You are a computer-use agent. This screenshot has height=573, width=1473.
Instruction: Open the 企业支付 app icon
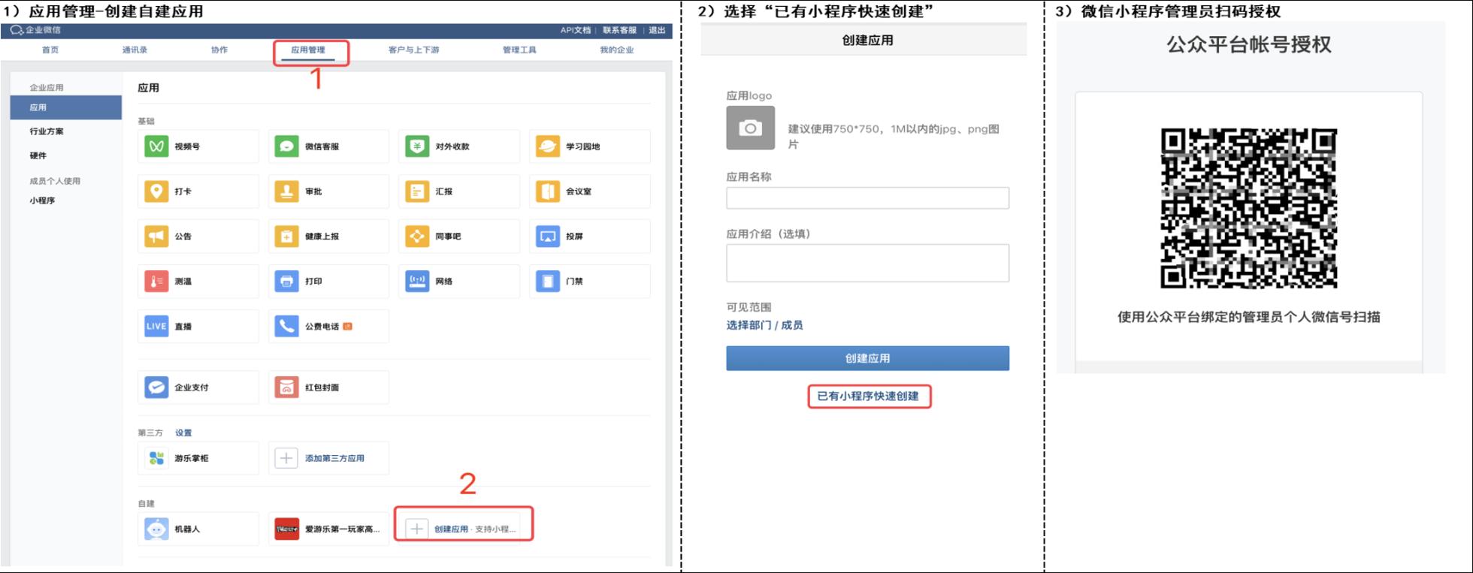(156, 387)
